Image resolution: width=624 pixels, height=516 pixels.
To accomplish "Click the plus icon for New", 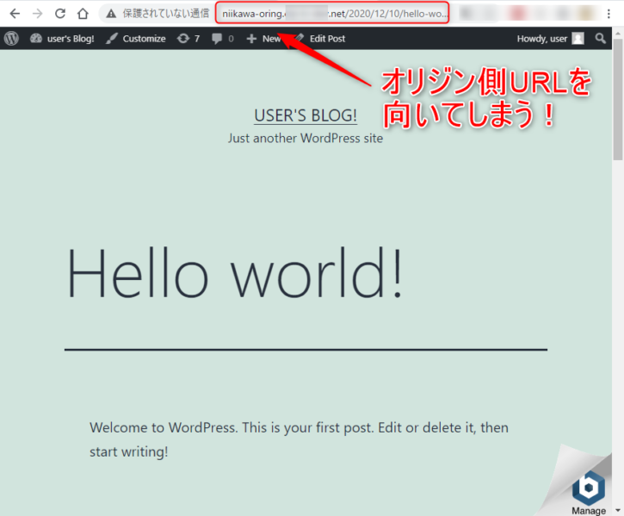I will tap(251, 39).
